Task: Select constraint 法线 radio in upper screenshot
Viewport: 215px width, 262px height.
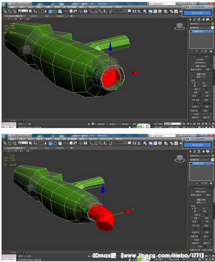Action: coord(201,85)
